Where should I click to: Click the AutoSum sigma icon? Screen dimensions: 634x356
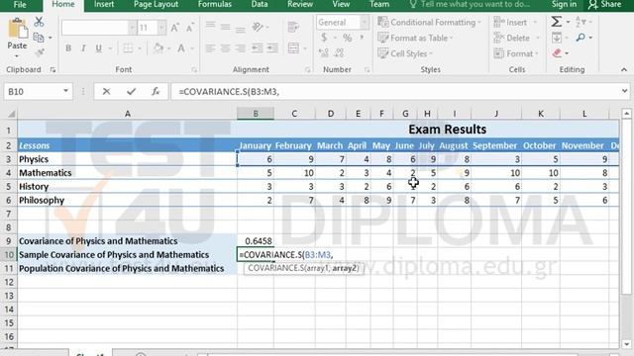point(557,22)
